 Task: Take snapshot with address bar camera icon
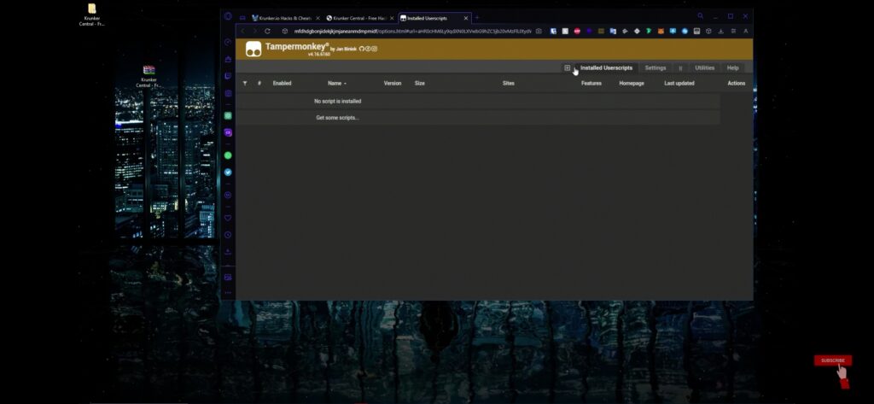[539, 32]
